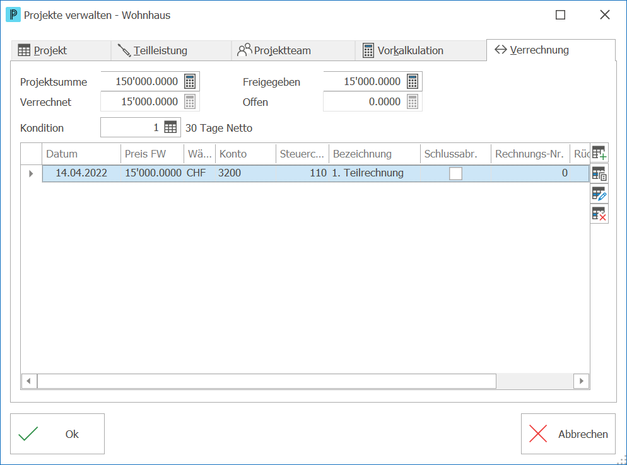Duplicate the selected billing row
Image resolution: width=627 pixels, height=465 pixels.
(599, 173)
